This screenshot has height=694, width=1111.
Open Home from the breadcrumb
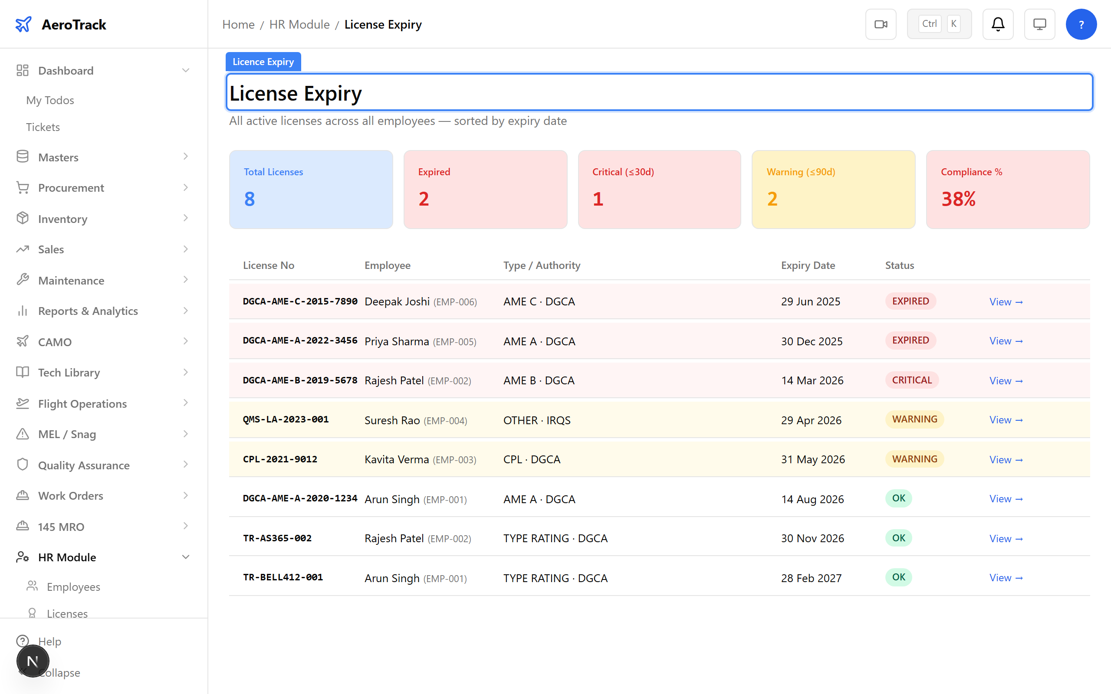(x=238, y=24)
